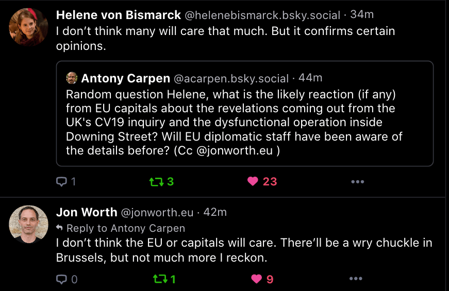Click the 34m timestamp on Helene's post
Image resolution: width=449 pixels, height=291 pixels.
(362, 15)
